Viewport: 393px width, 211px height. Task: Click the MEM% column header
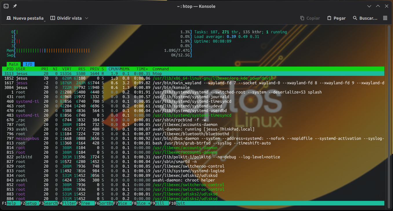(125, 69)
